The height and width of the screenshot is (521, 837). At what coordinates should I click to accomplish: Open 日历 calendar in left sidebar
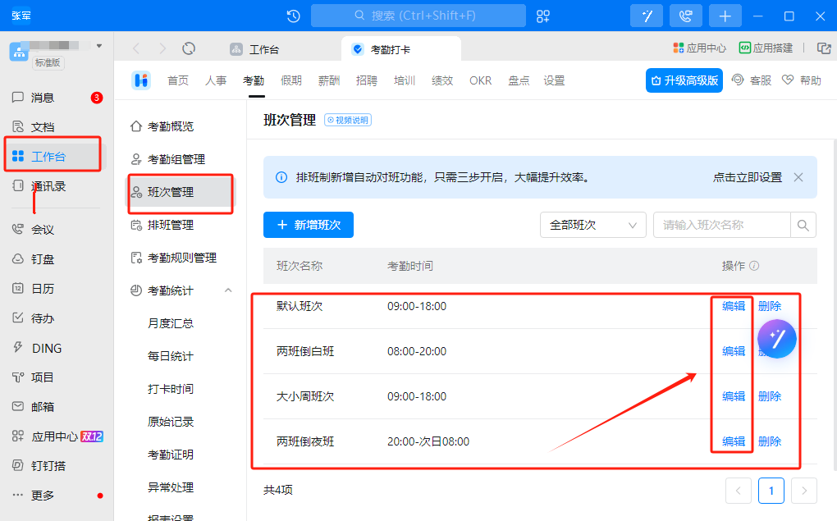point(43,289)
